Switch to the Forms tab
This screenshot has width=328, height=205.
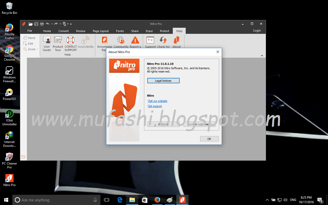click(120, 31)
